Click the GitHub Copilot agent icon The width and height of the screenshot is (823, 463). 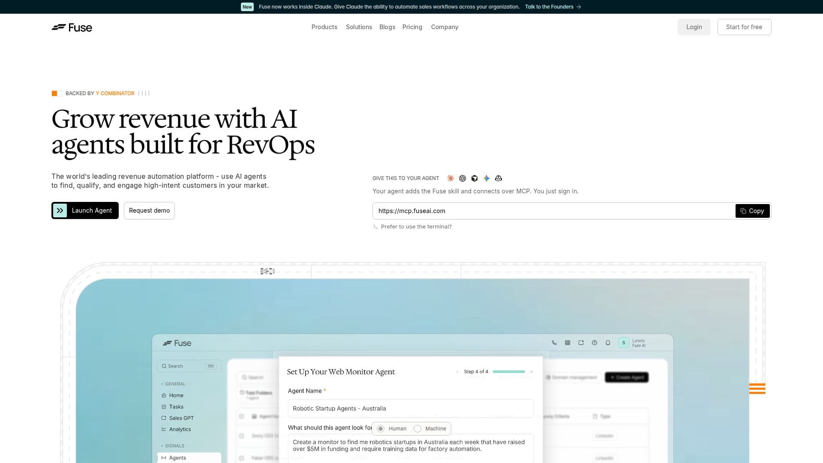coord(499,178)
